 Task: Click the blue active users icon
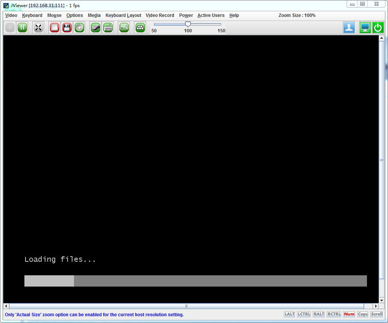pos(349,27)
